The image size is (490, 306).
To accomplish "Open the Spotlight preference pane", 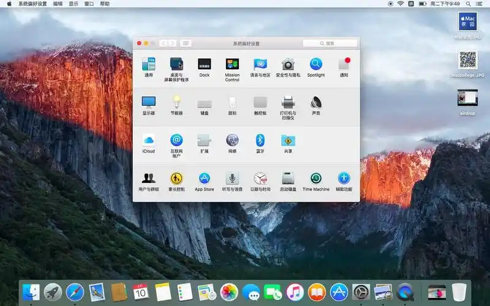I will point(316,64).
